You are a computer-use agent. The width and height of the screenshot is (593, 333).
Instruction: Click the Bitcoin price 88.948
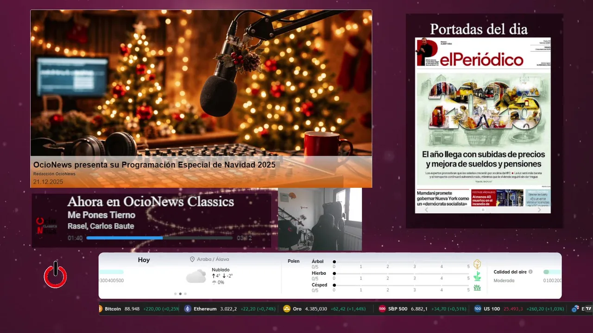(x=132, y=309)
